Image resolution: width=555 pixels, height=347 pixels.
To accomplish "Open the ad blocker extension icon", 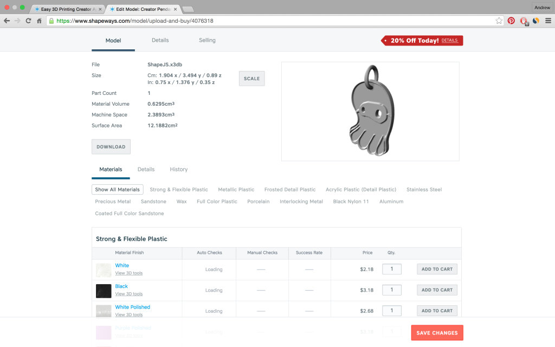I will (524, 21).
